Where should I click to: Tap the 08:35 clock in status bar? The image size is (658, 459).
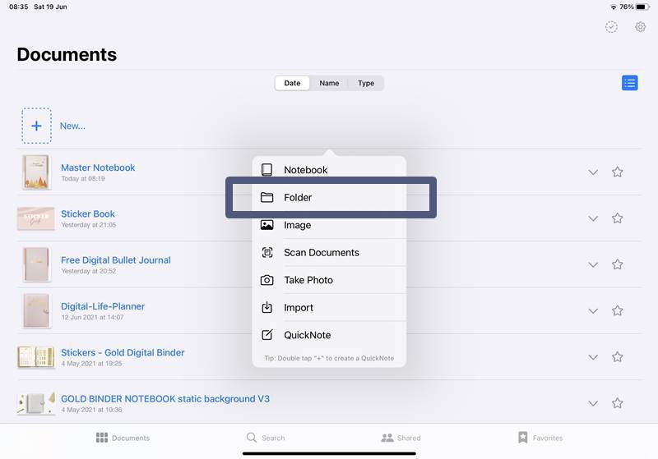(x=18, y=7)
